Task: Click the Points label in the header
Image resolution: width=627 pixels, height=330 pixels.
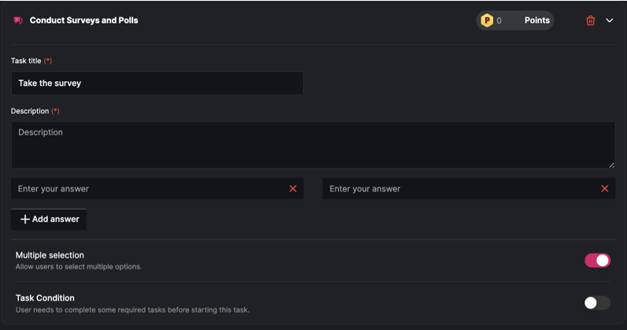Action: 537,20
